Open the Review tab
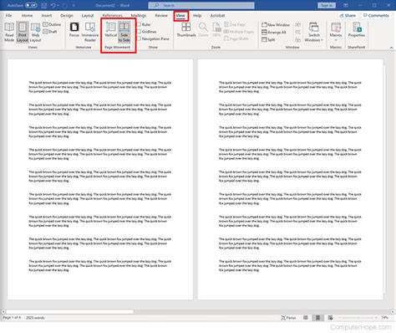396x333 pixels. (161, 16)
